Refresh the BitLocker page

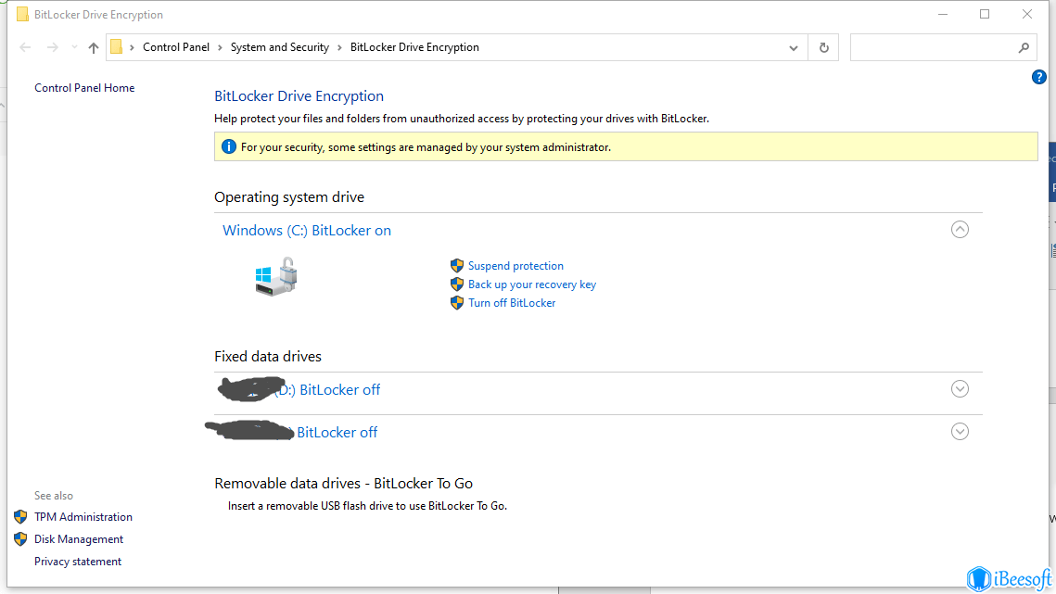pos(823,48)
